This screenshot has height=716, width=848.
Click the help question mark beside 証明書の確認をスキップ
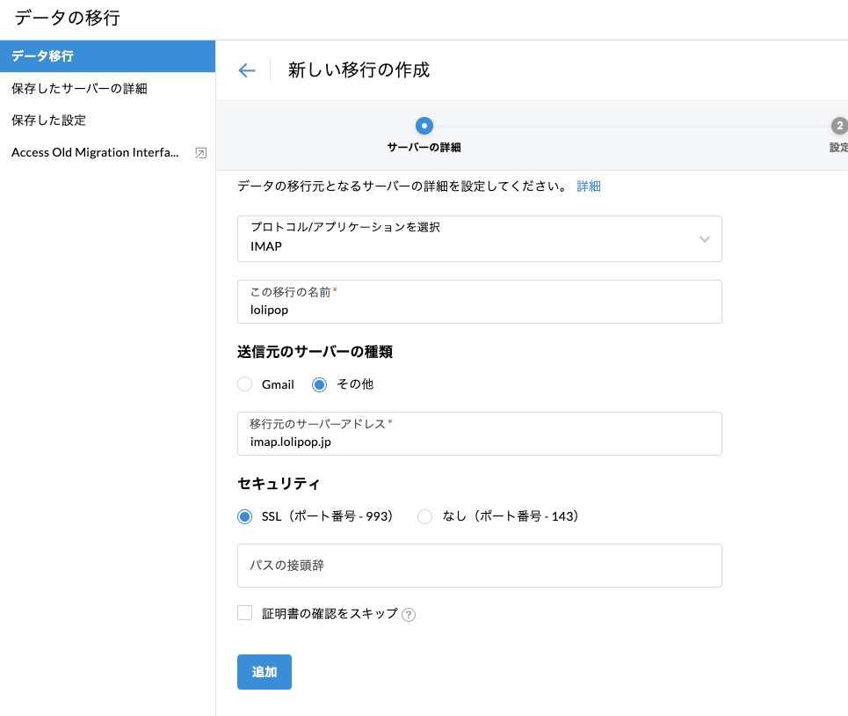point(408,615)
